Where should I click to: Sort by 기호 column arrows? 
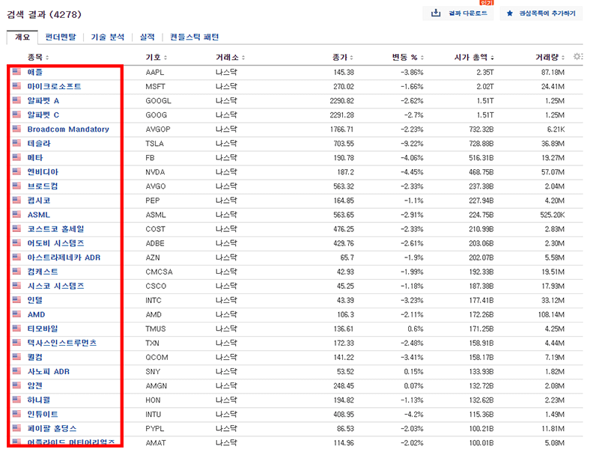(x=165, y=58)
